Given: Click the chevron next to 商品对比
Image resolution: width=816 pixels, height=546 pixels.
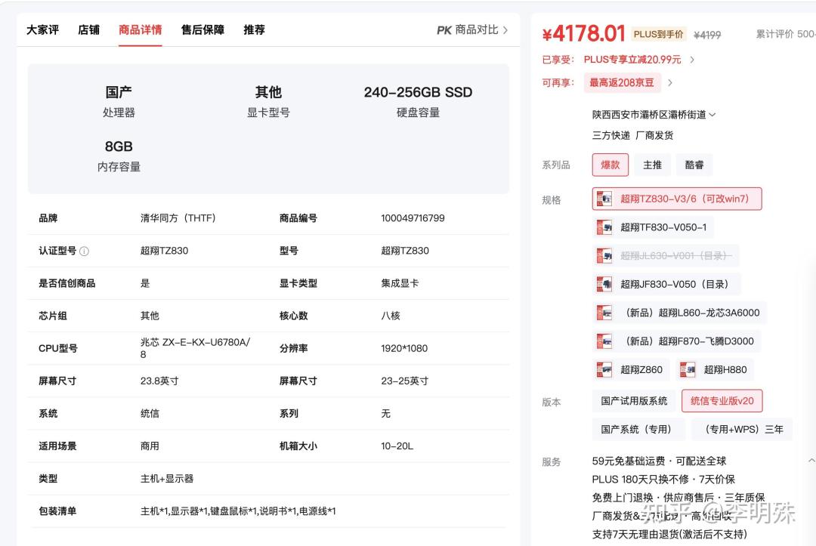Looking at the screenshot, I should (505, 30).
